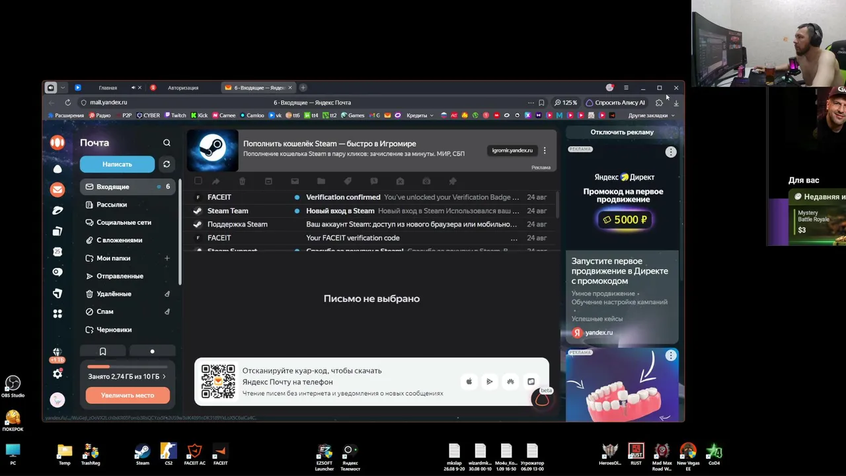Image resolution: width=846 pixels, height=476 pixels.
Task: Open RUST desktop shortcut
Action: 636,454
